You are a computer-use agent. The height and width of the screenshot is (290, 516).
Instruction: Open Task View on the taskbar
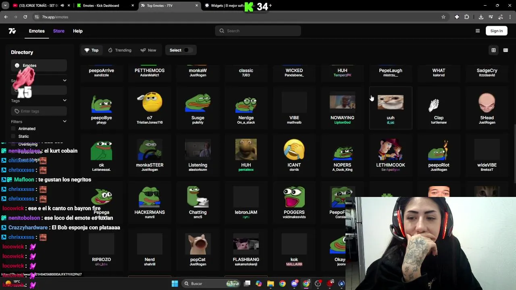coord(247,284)
